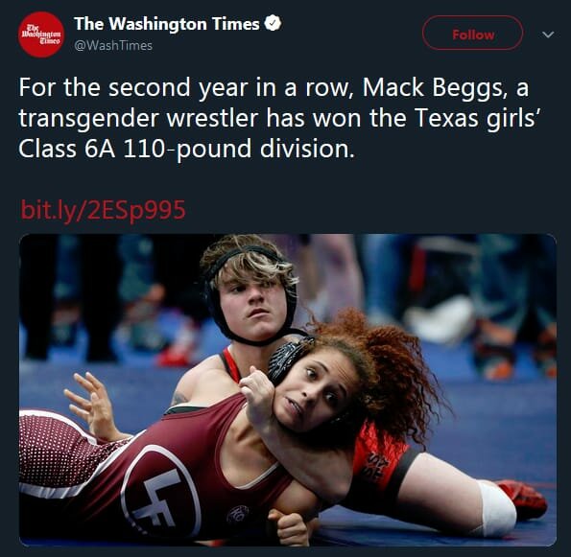The height and width of the screenshot is (557, 571).
Task: Open the wrestling photo attachment
Action: (x=288, y=390)
